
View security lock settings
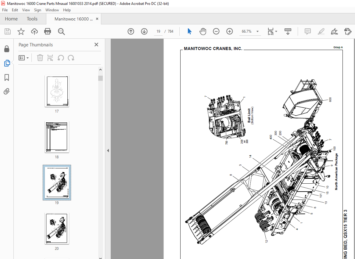pos(7,49)
